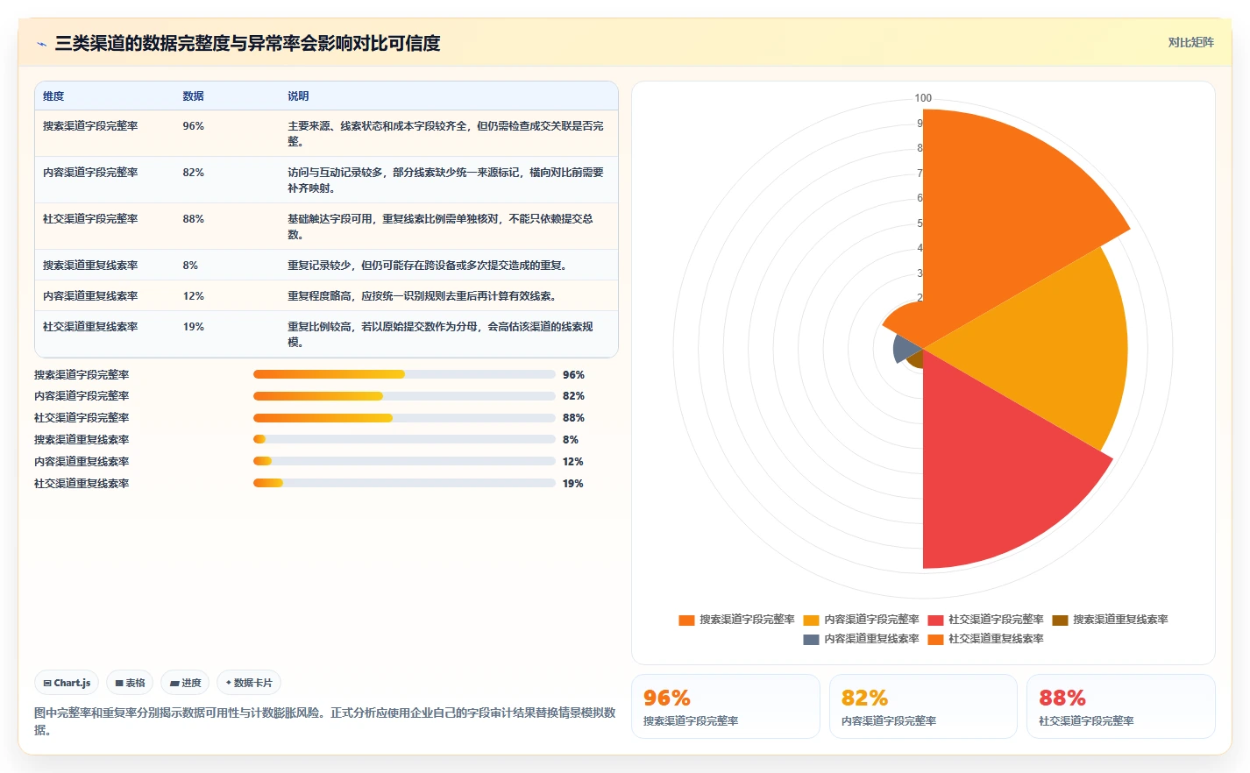1250x773 pixels.
Task: Toggle legend item 搜索渠道重复线索率
Action: (x=1110, y=620)
